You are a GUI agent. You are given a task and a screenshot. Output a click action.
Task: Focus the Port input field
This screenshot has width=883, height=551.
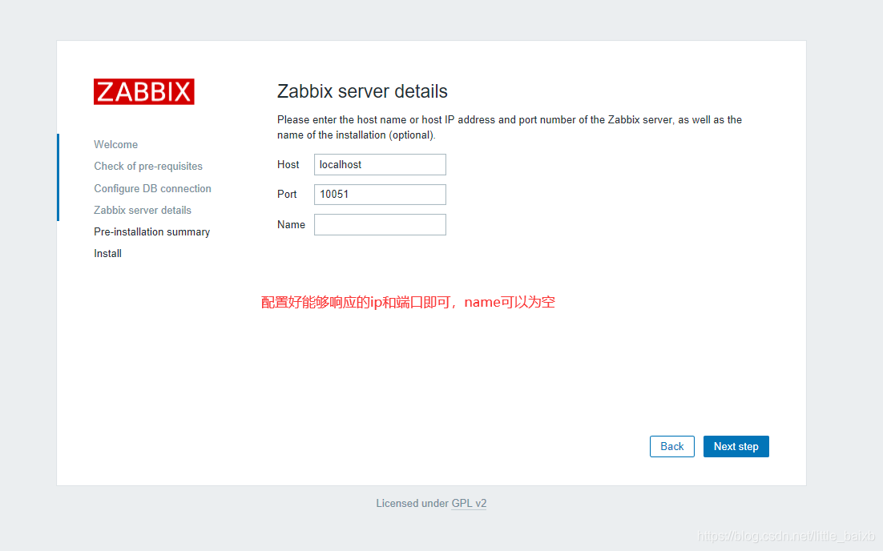pyautogui.click(x=380, y=194)
